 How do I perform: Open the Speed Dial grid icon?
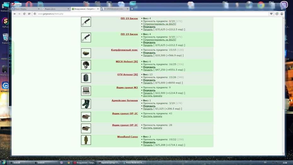click(x=29, y=14)
